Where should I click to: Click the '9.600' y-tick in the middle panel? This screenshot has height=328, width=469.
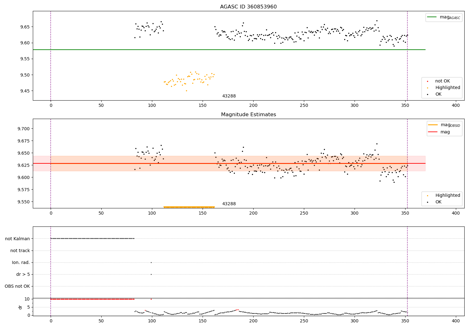point(23,177)
